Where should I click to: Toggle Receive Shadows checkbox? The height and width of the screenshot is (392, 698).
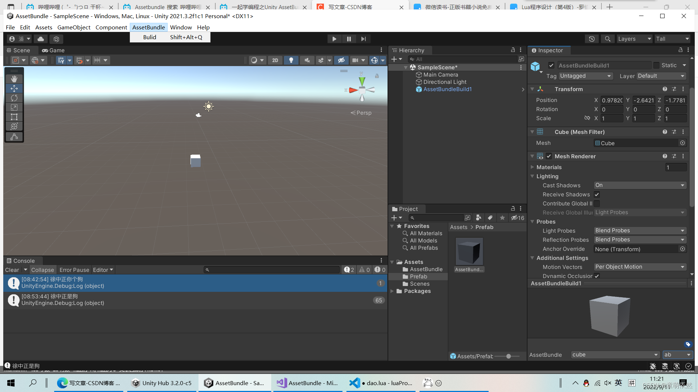click(x=597, y=194)
